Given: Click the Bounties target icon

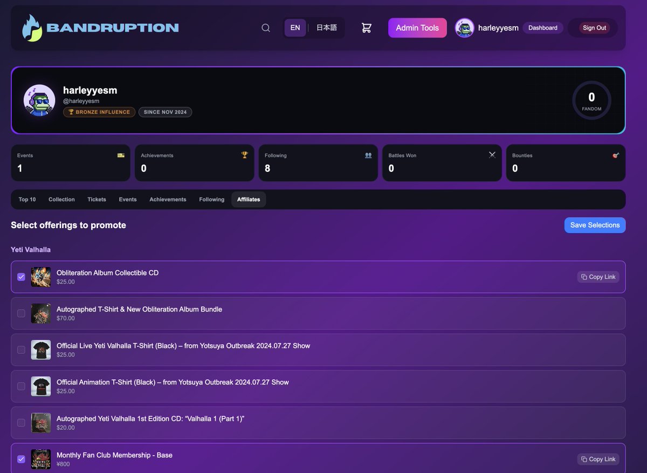Looking at the screenshot, I should pos(616,155).
